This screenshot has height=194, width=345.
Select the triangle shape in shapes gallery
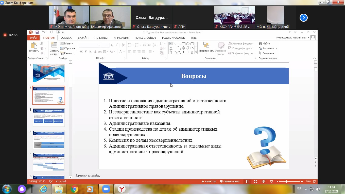(171, 48)
